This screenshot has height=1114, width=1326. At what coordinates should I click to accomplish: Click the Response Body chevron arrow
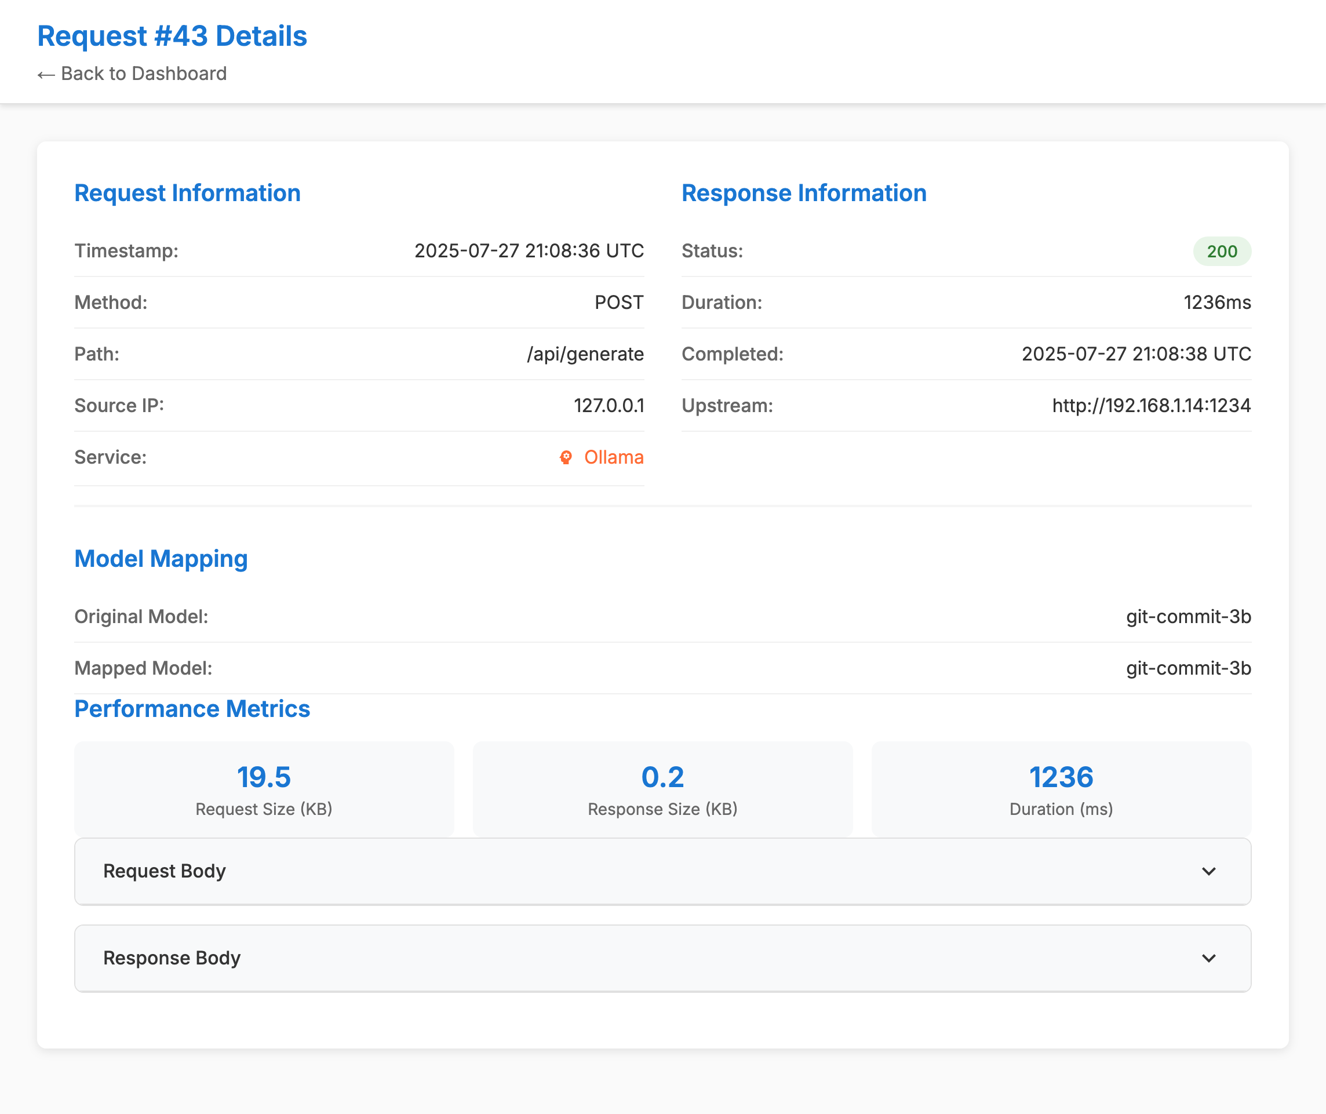[x=1208, y=959]
